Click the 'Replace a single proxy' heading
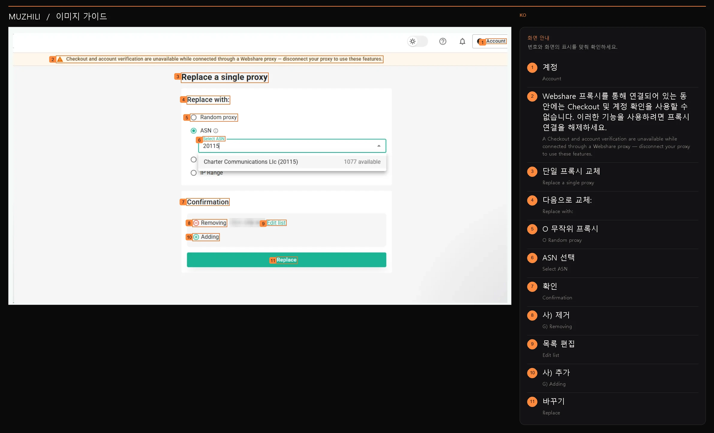Image resolution: width=714 pixels, height=433 pixels. (224, 77)
